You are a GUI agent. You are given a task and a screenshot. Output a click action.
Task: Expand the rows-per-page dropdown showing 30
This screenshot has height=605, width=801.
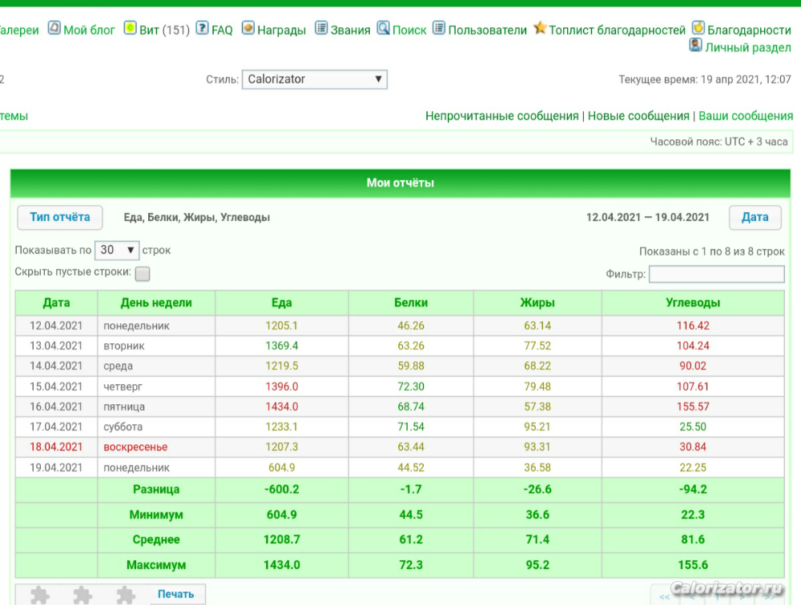(117, 250)
